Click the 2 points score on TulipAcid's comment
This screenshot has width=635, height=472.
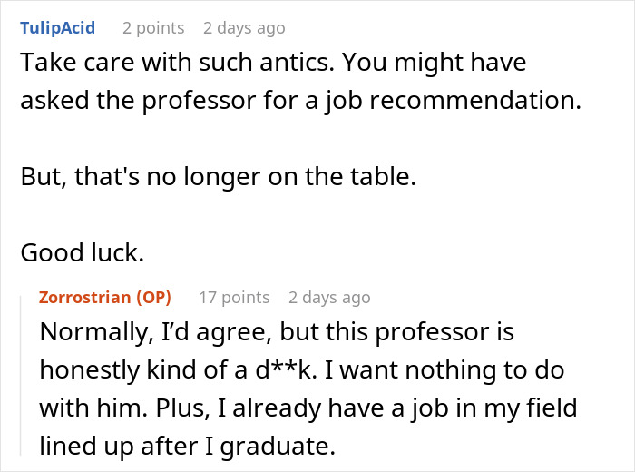(153, 28)
